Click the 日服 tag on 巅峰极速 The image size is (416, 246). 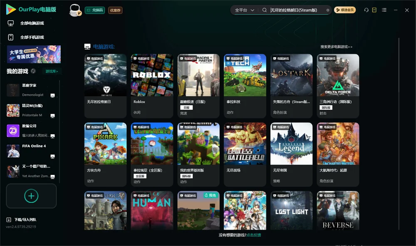click(x=186, y=108)
